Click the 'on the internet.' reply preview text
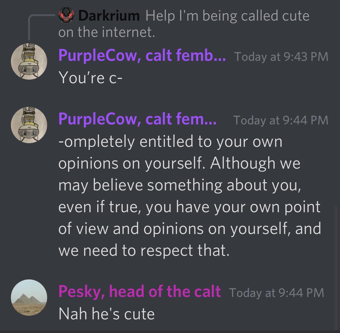 coord(107,32)
